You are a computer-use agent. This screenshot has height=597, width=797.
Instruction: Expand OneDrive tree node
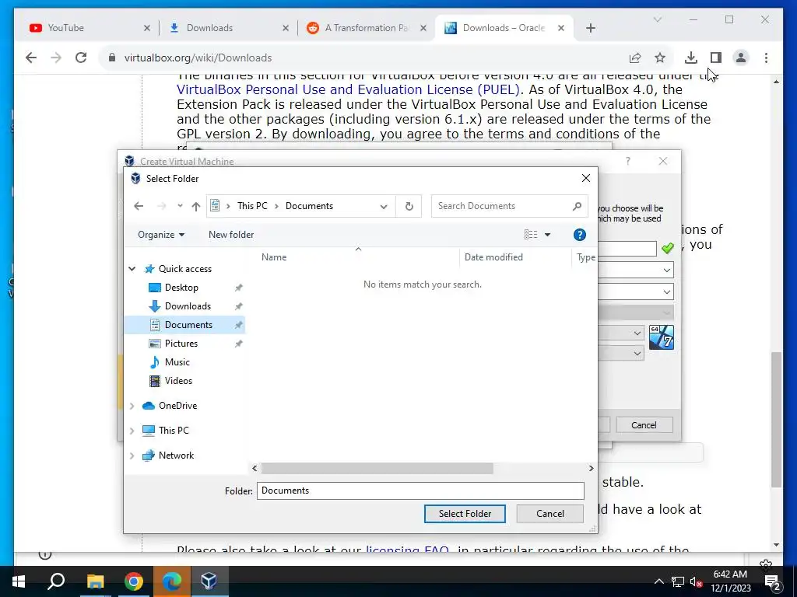click(x=132, y=406)
